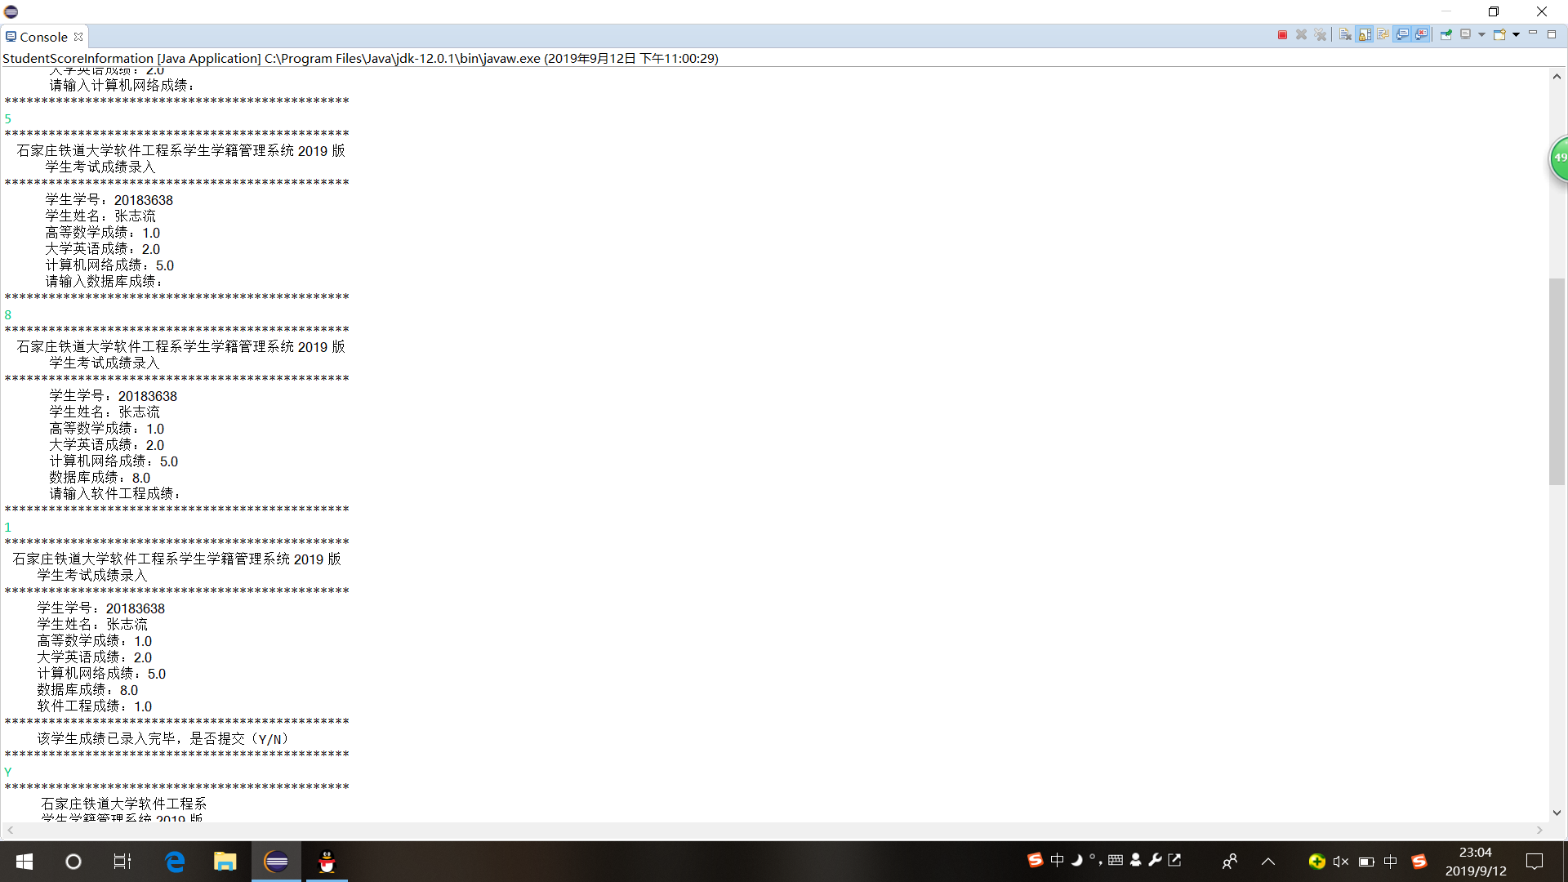1568x882 pixels.
Task: Open QQ penguin in taskbar
Action: 327,862
